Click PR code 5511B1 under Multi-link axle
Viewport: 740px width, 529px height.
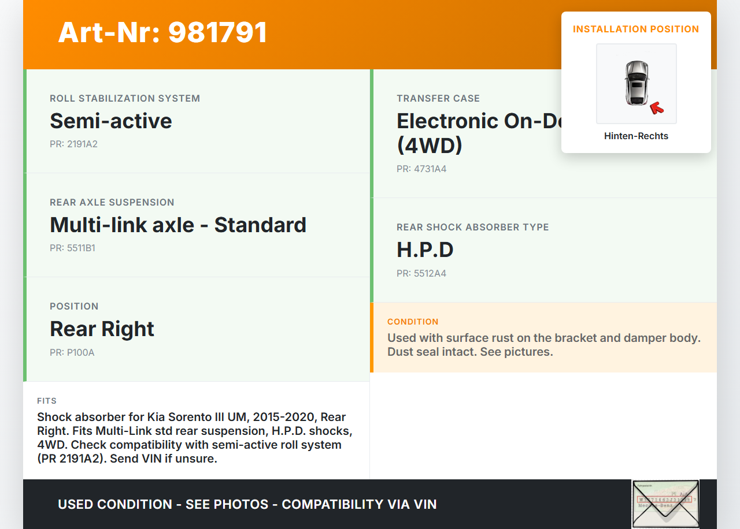[x=72, y=248]
